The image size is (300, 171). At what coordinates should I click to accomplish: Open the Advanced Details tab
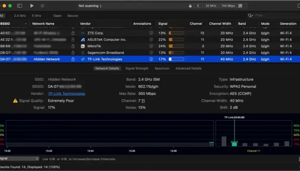pyautogui.click(x=189, y=68)
